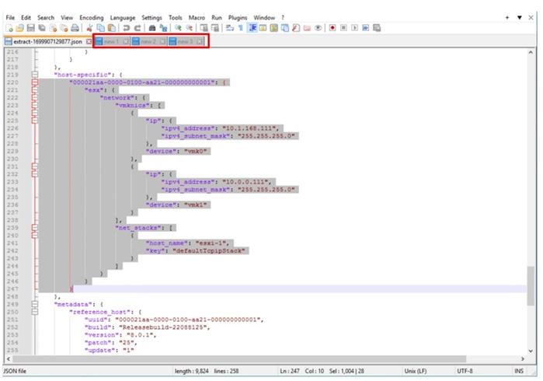Click the Zoom Out toolbar icon
Viewport: 543px width, 381px height.
point(189,28)
